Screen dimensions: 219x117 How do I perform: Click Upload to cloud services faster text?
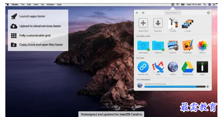pos(40,26)
